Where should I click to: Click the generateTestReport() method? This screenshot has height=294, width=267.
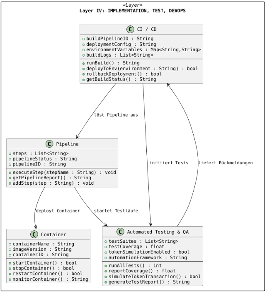pyautogui.click(x=150, y=282)
